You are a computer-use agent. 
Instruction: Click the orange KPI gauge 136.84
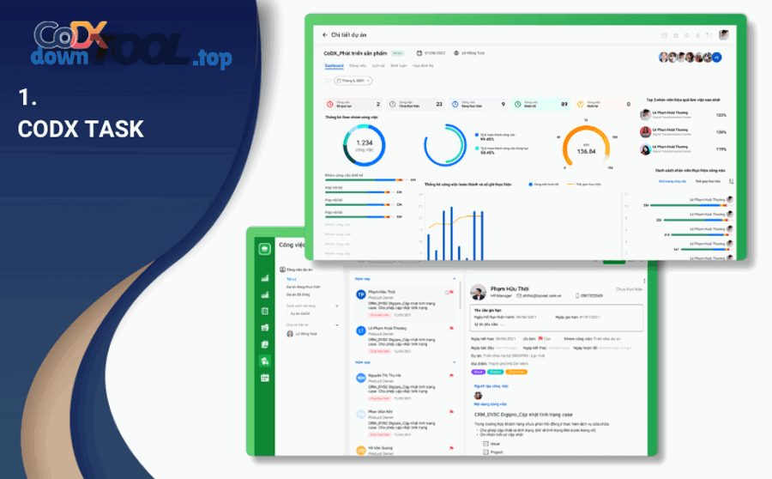[586, 149]
